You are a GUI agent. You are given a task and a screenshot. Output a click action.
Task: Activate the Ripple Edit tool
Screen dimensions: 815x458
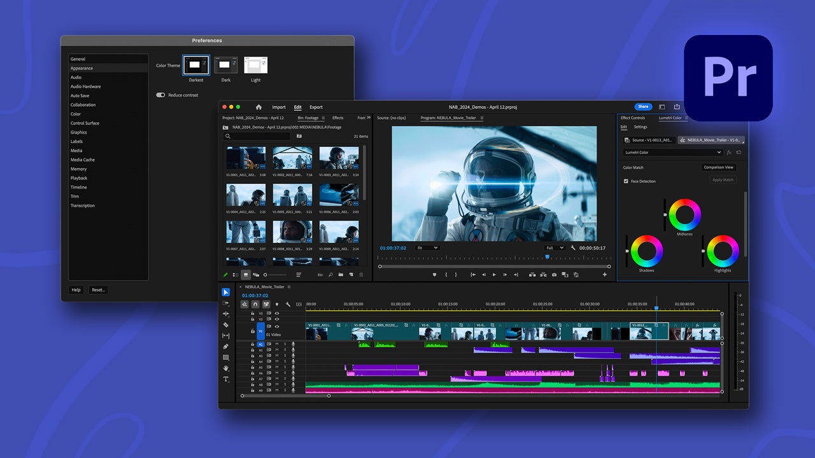click(x=225, y=314)
